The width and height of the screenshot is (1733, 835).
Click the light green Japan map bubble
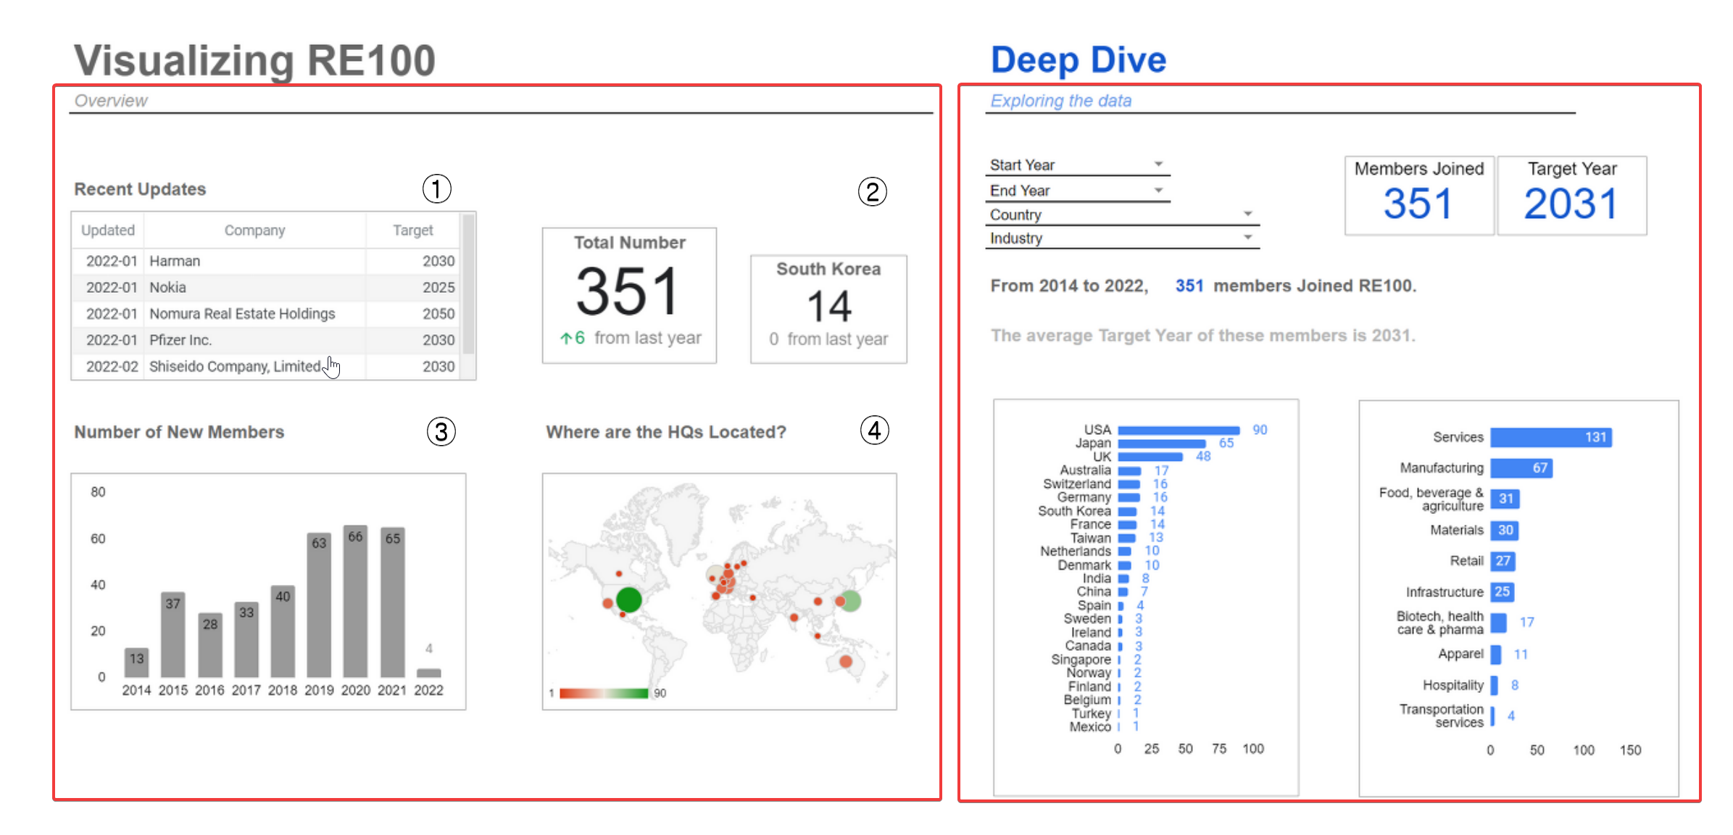[x=852, y=600]
